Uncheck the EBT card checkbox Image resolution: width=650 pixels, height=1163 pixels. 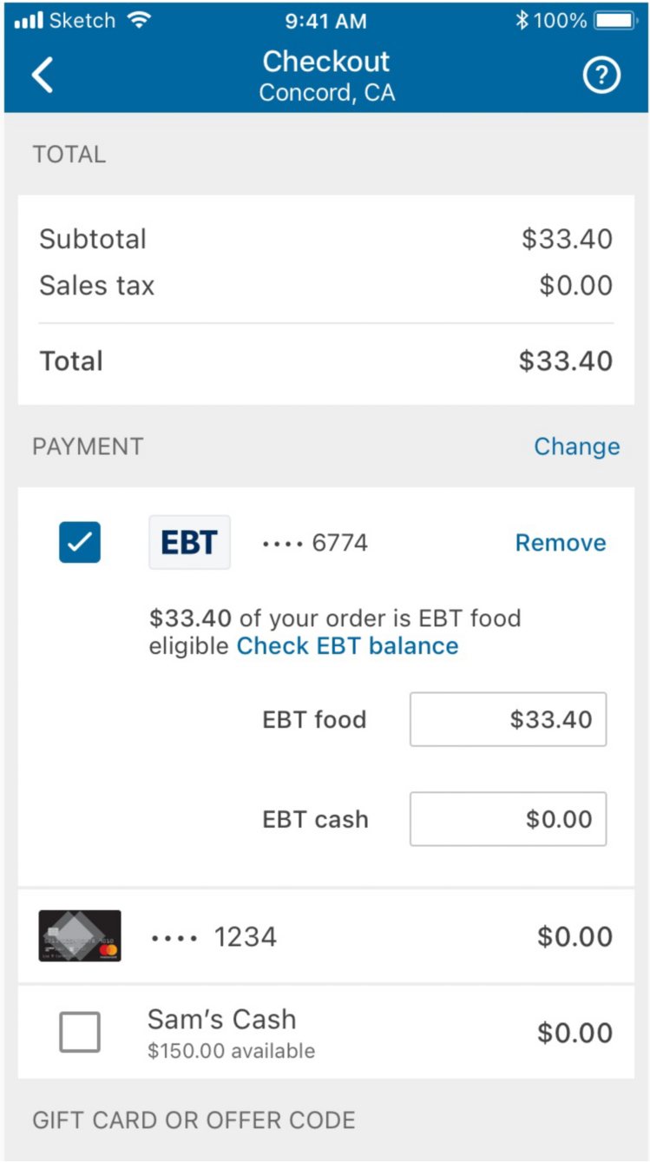80,542
